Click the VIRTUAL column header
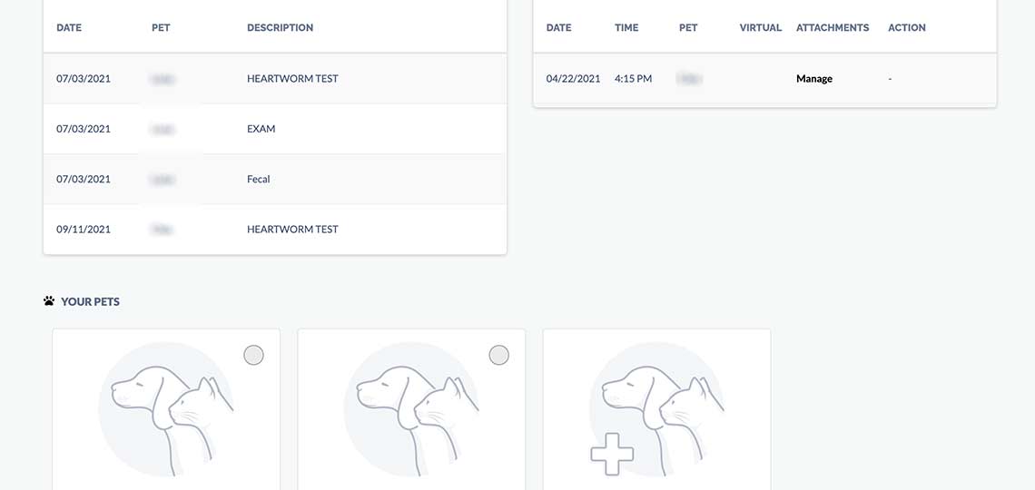This screenshot has height=490, width=1035. point(761,28)
